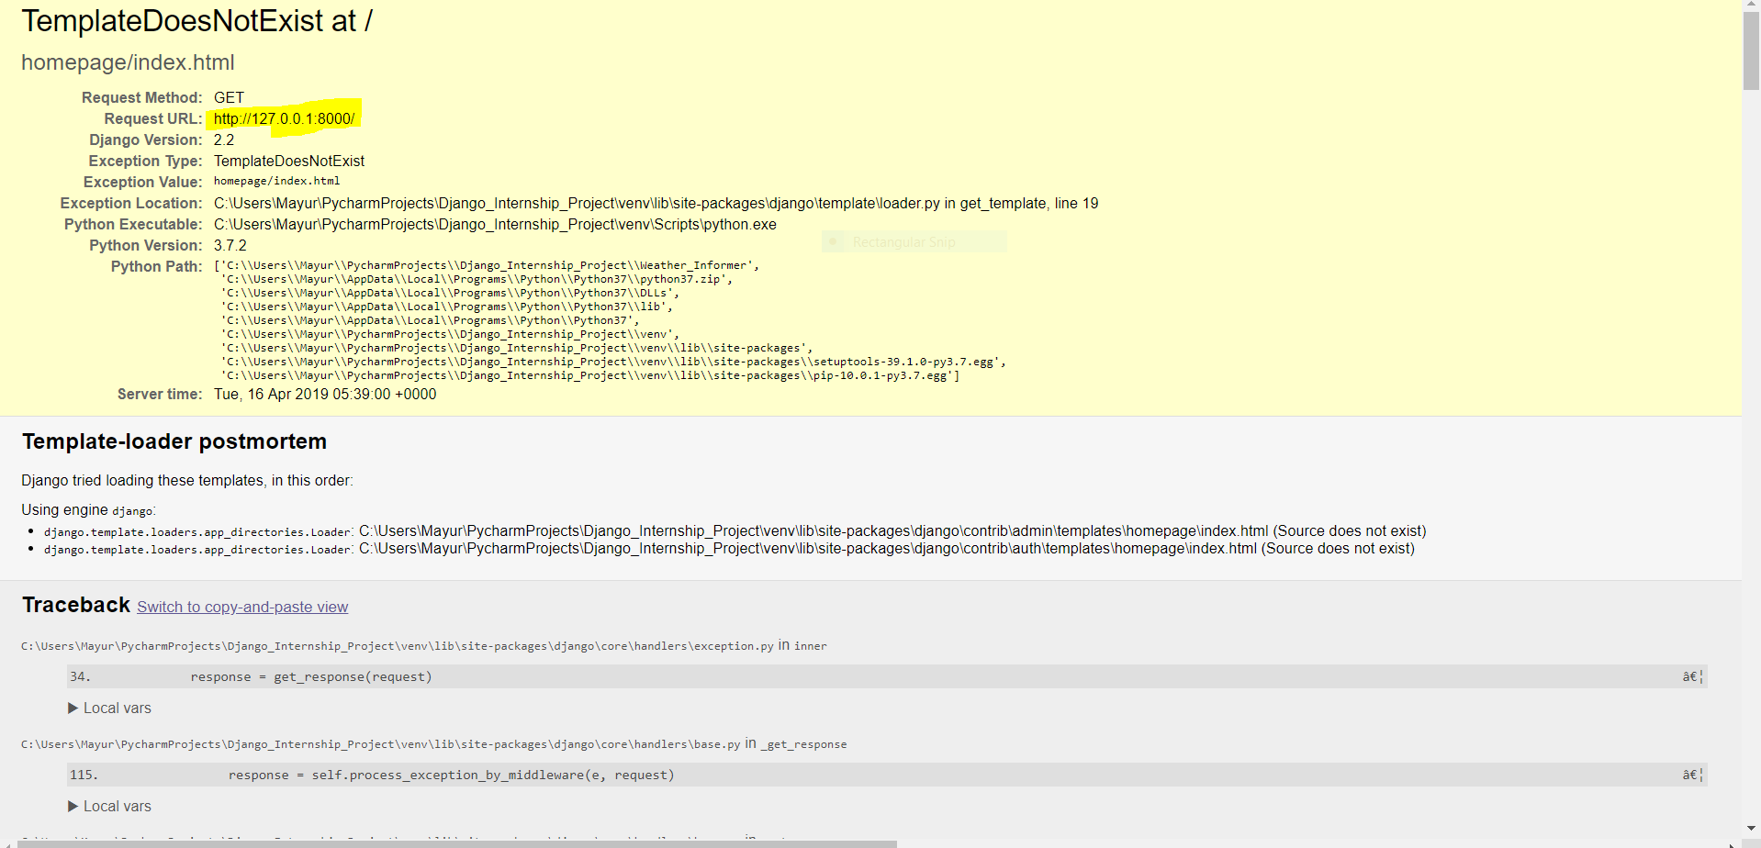Click the horizontal scrollbar thumb at bottom
This screenshot has width=1761, height=848.
[457, 843]
